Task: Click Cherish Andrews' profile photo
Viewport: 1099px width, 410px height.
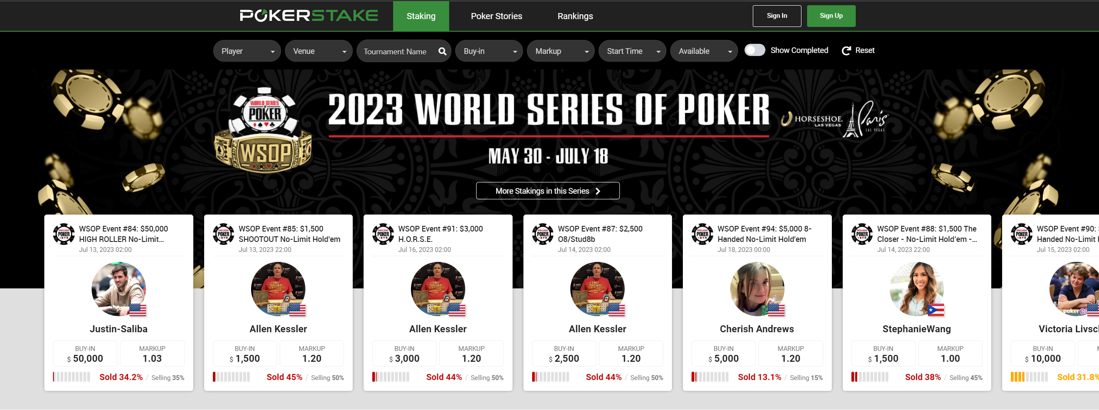Action: tap(757, 289)
